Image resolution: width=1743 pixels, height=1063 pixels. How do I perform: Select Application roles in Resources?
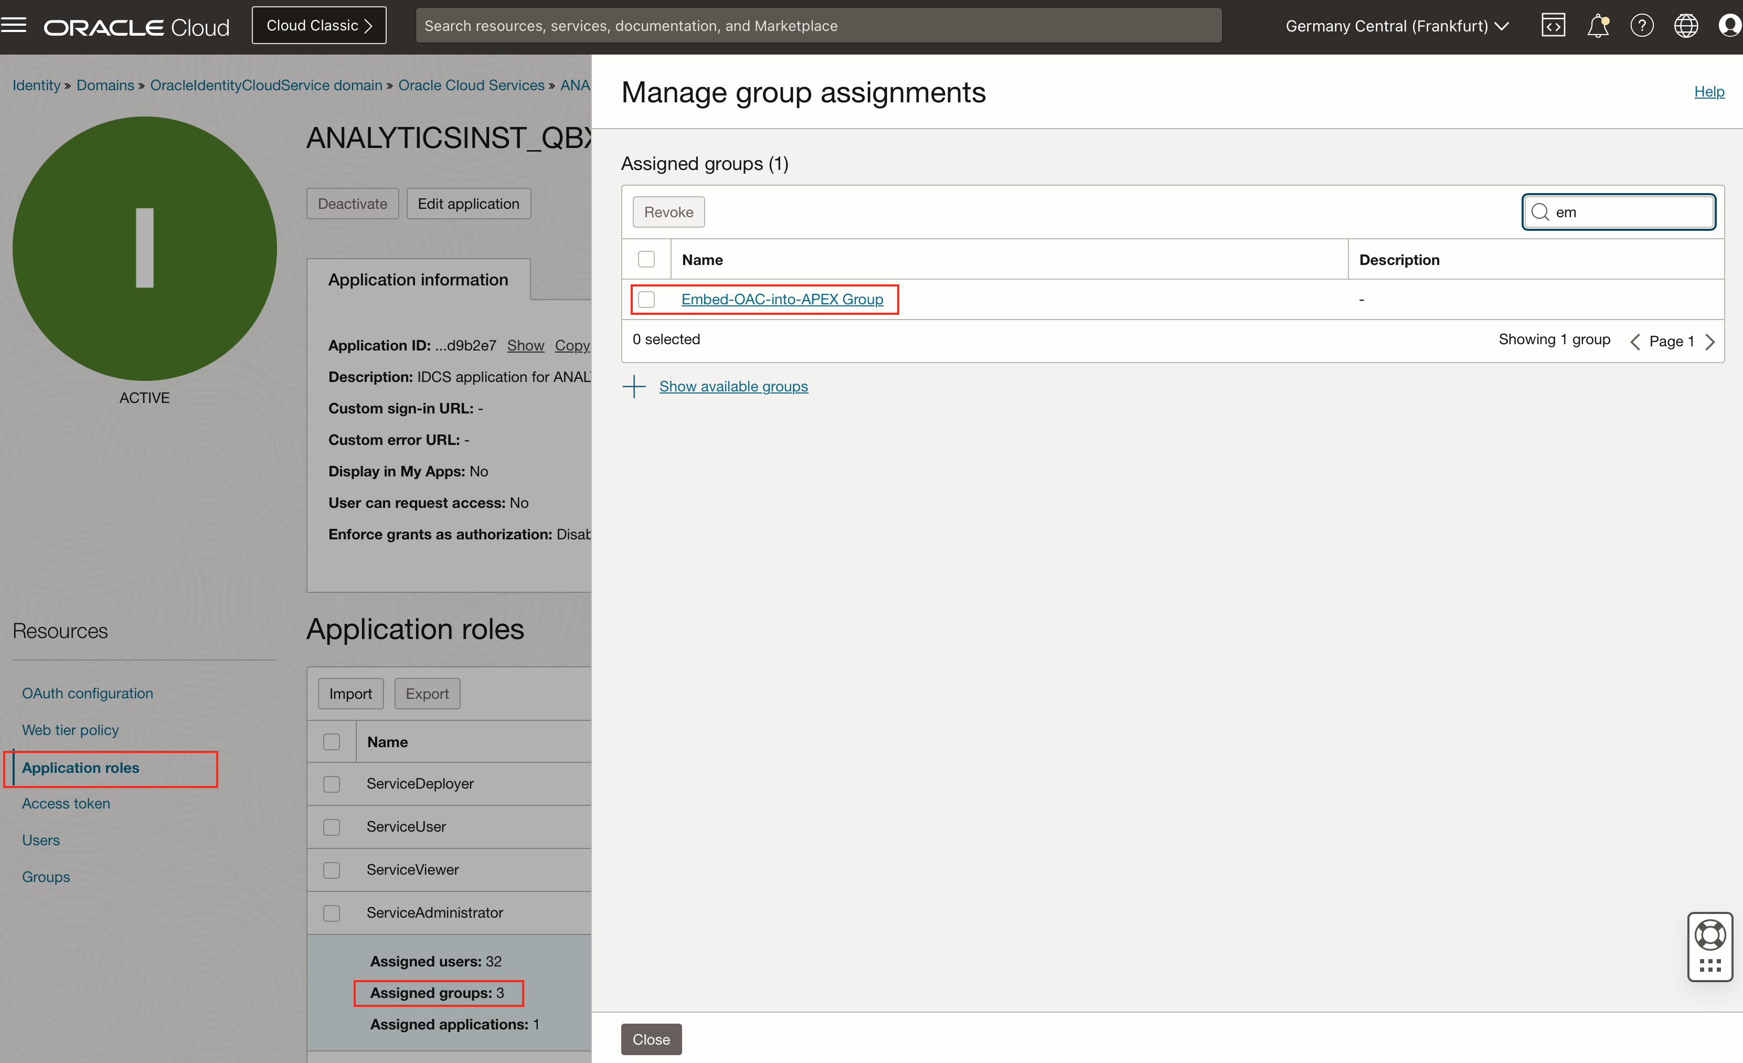coord(80,768)
